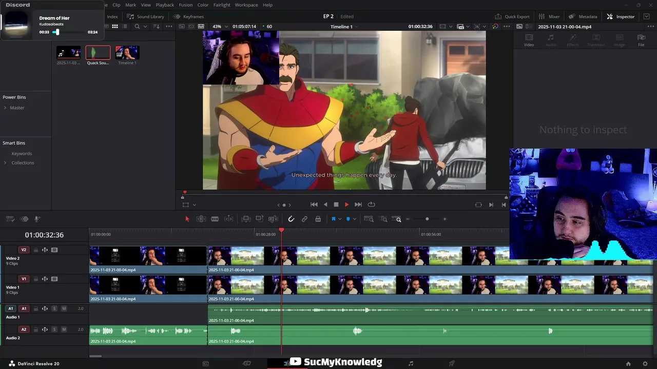Toggle the Inspector panel

(x=621, y=16)
